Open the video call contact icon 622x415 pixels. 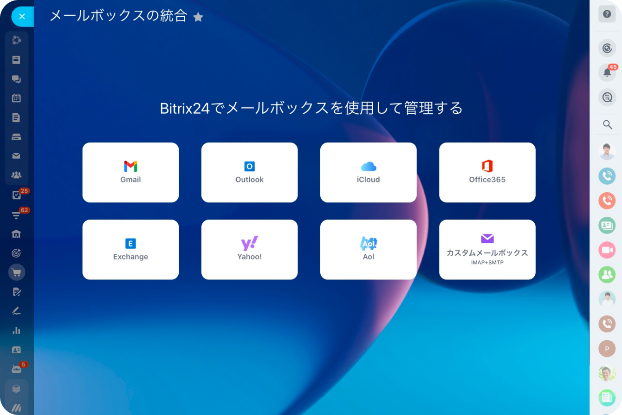[607, 250]
